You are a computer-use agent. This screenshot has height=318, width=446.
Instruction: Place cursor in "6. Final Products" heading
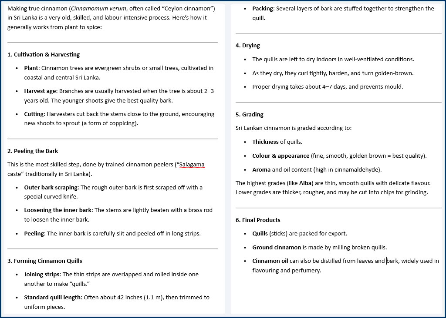pyautogui.click(x=258, y=220)
